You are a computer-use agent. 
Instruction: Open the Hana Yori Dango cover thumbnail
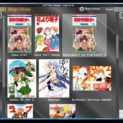(x=47, y=33)
